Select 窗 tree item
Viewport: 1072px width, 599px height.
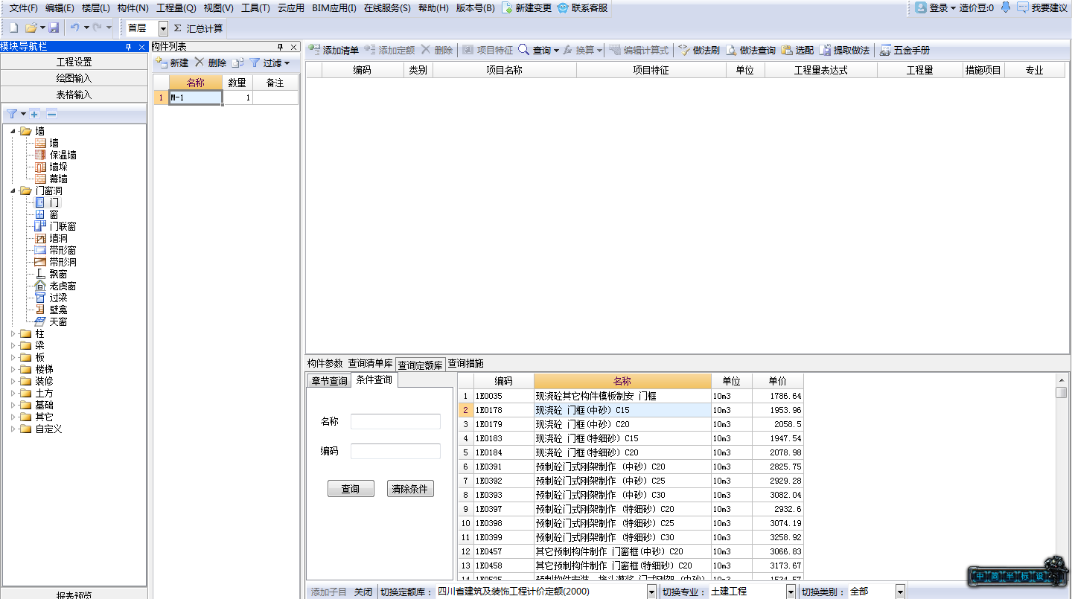pyautogui.click(x=54, y=214)
